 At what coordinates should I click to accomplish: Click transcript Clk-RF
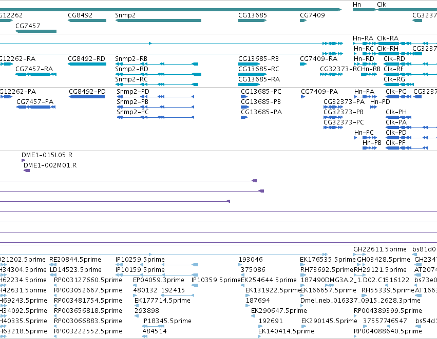(393, 69)
